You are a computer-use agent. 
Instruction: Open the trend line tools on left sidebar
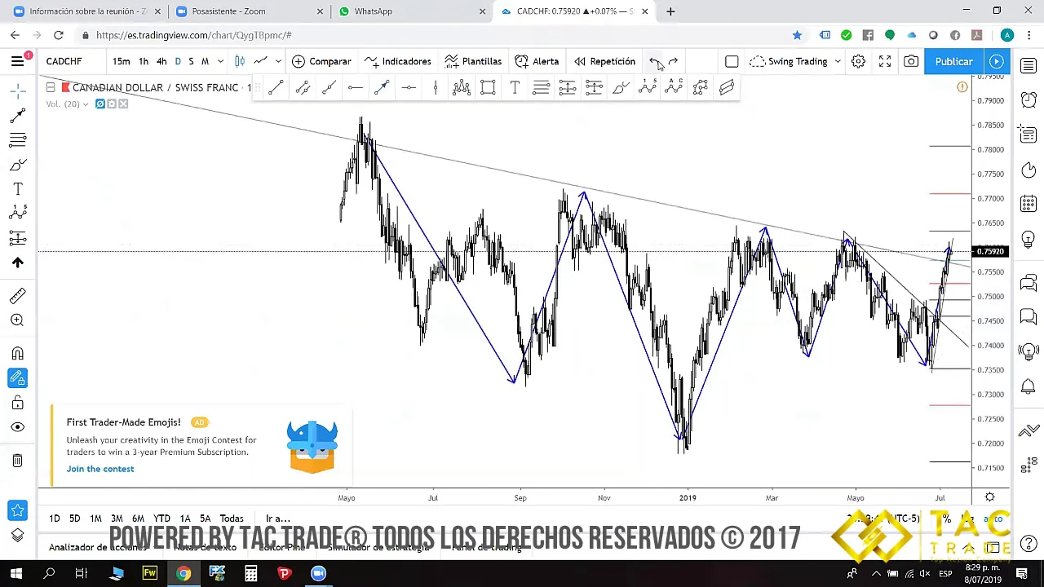17,117
